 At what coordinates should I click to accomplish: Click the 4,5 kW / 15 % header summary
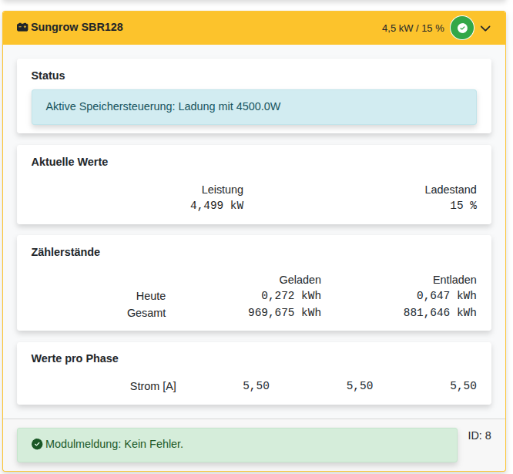pos(413,28)
